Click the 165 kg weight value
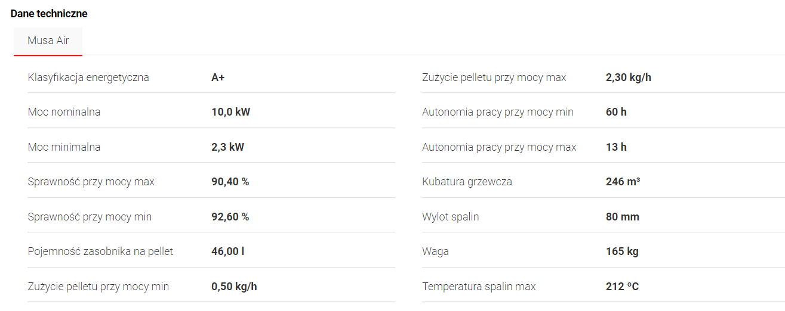The image size is (785, 311). coord(622,251)
